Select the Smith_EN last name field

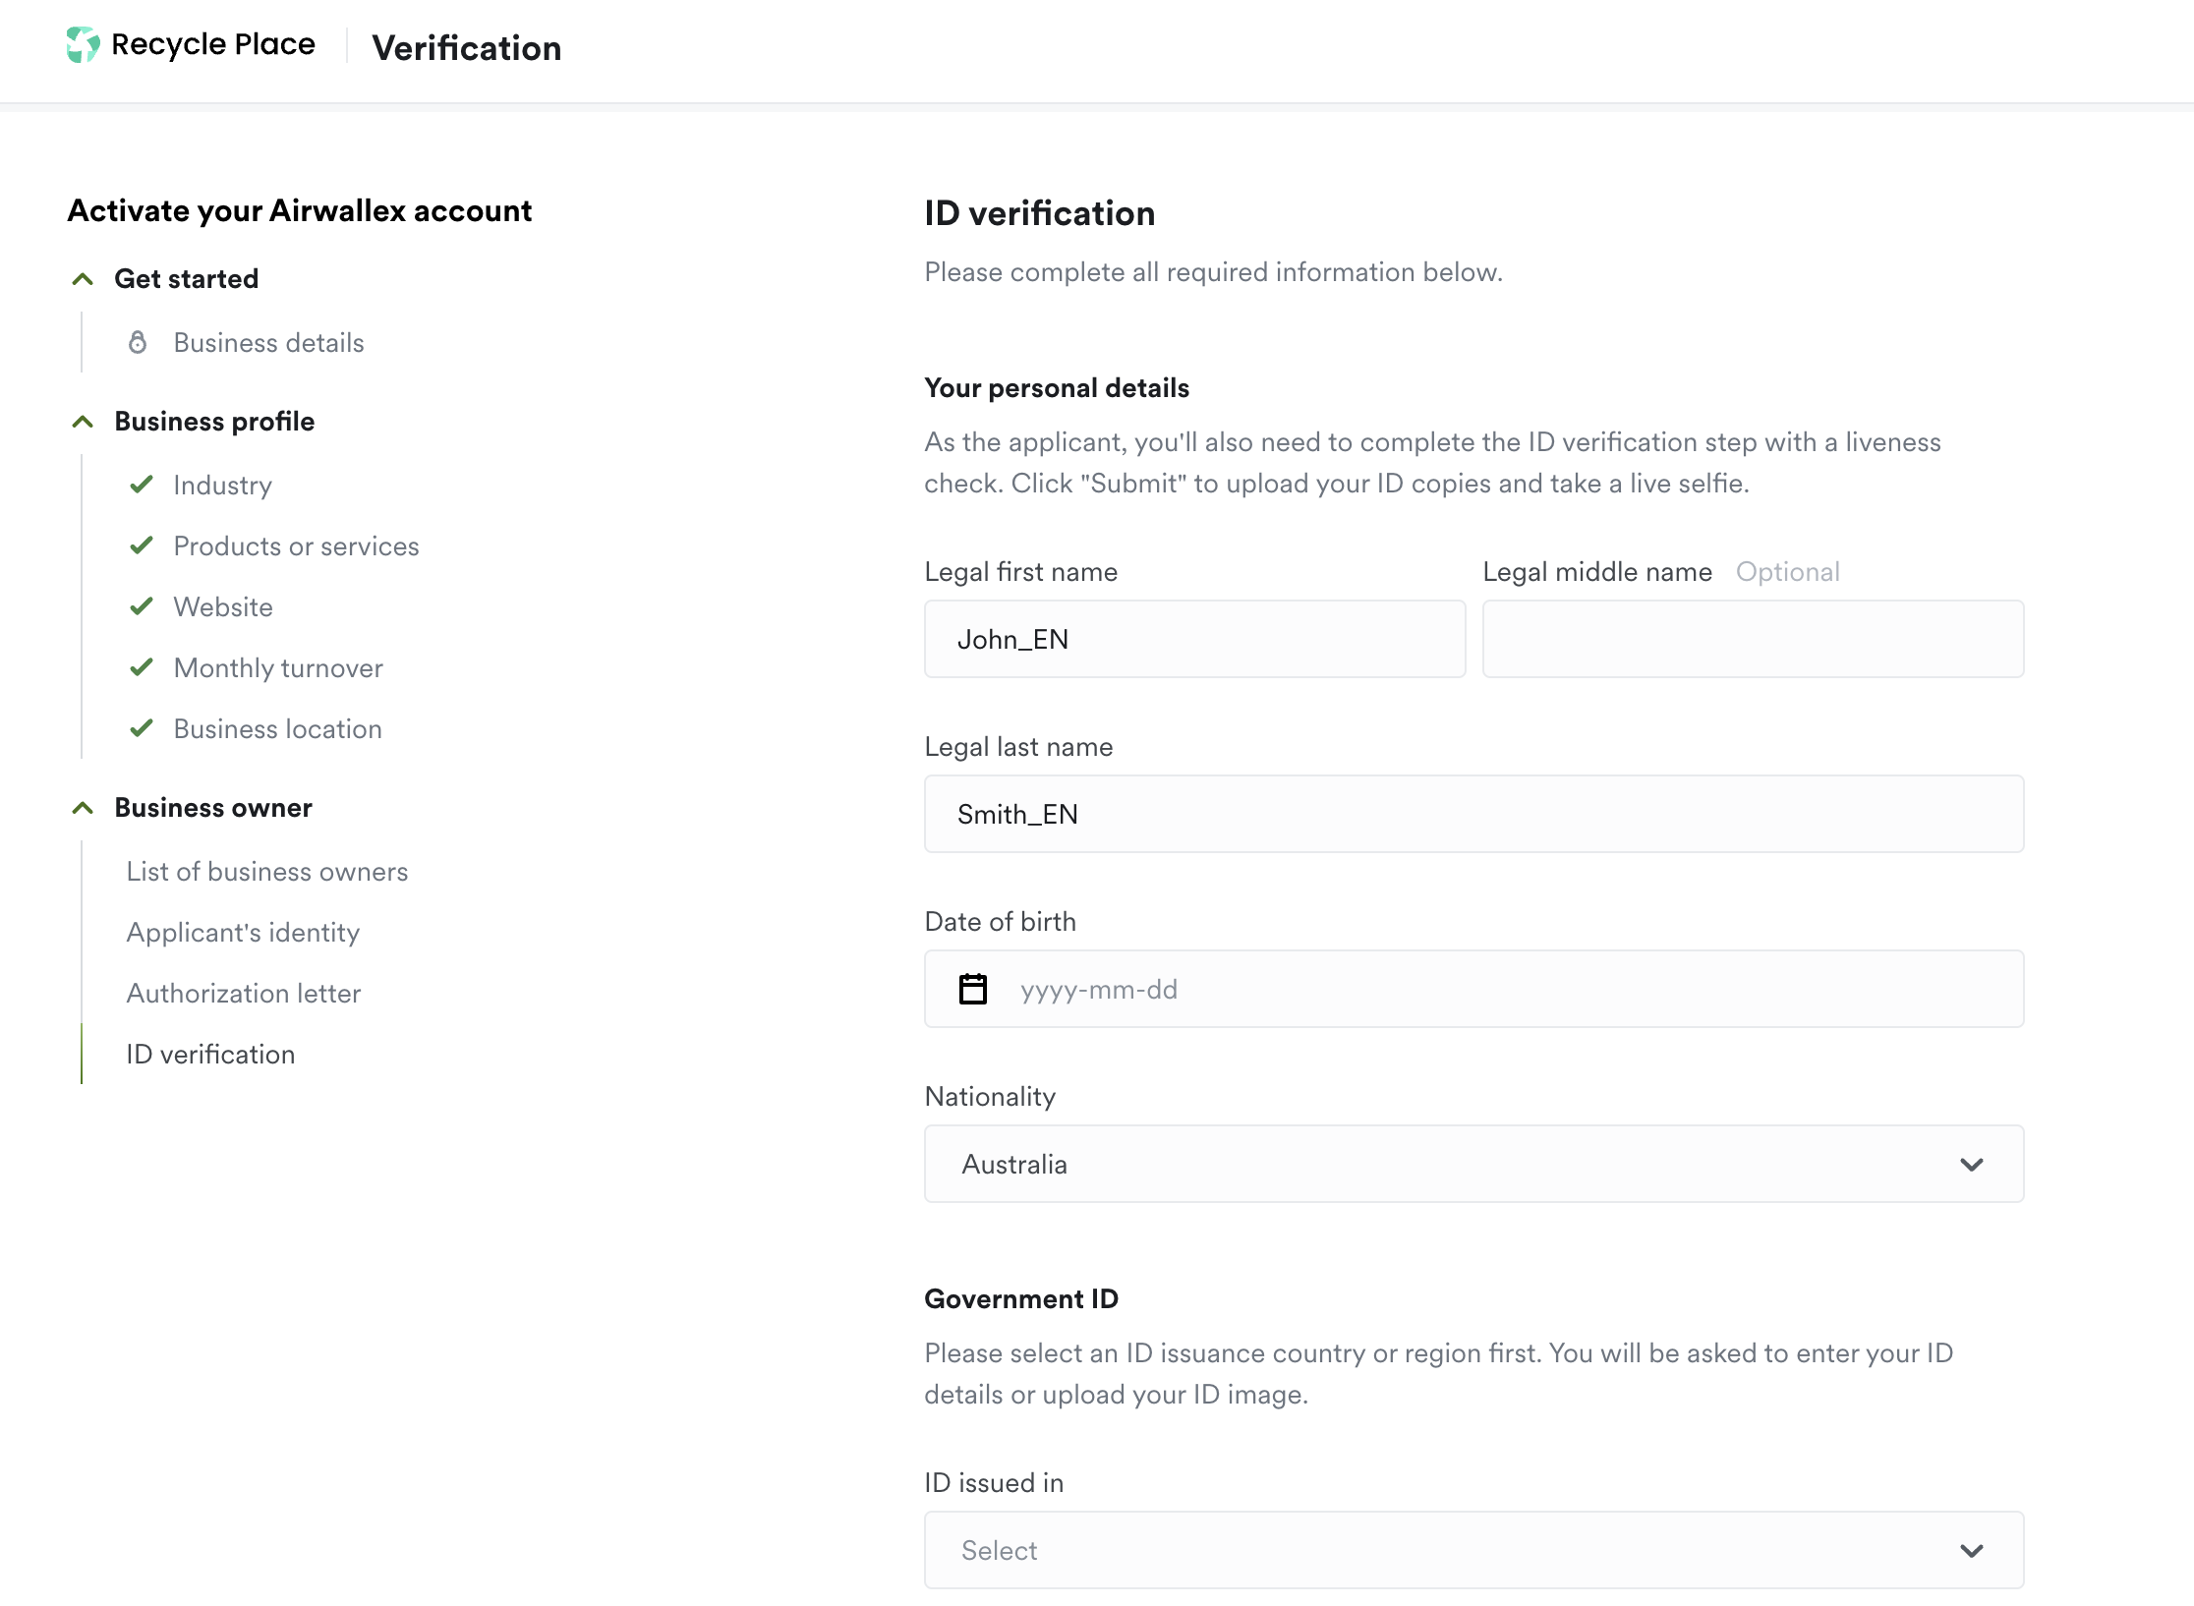click(x=1472, y=814)
